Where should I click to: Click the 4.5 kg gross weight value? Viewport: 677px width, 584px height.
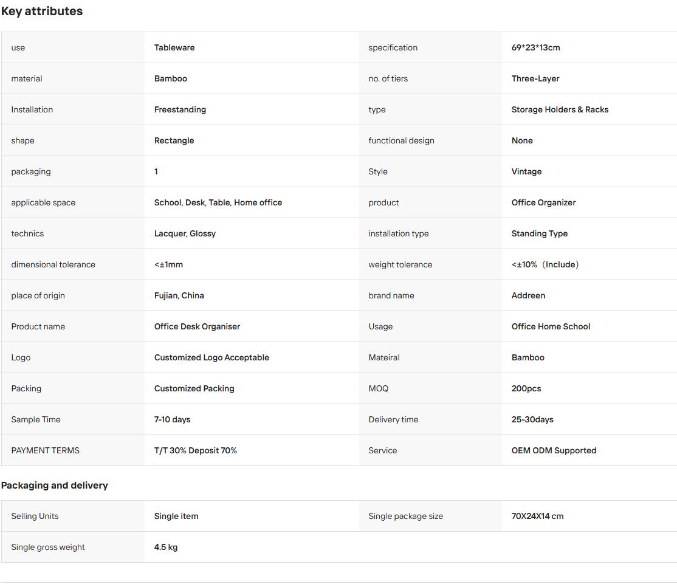point(166,548)
